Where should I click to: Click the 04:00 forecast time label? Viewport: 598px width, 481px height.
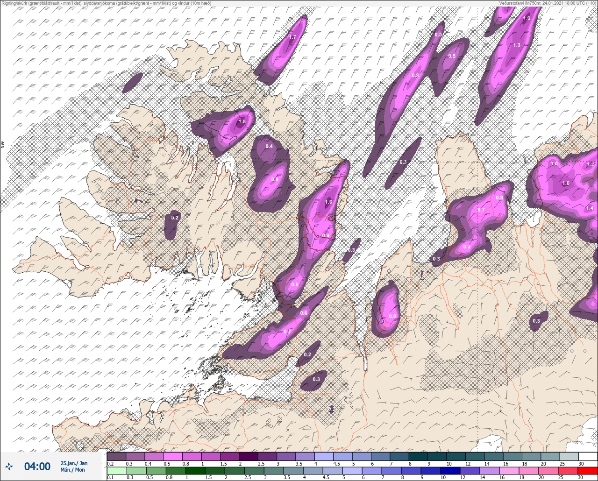(x=37, y=466)
